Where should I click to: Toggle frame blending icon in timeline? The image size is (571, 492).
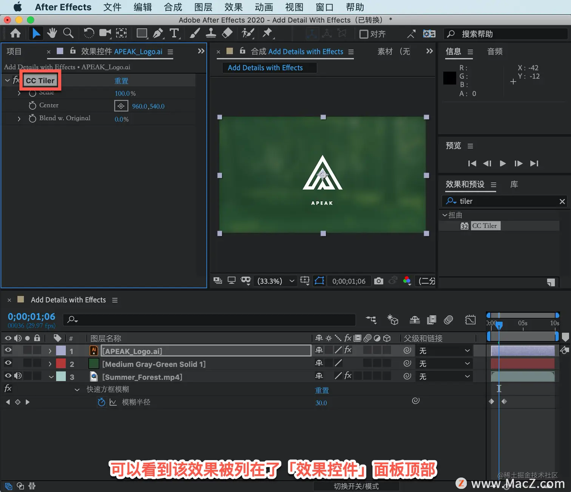431,320
